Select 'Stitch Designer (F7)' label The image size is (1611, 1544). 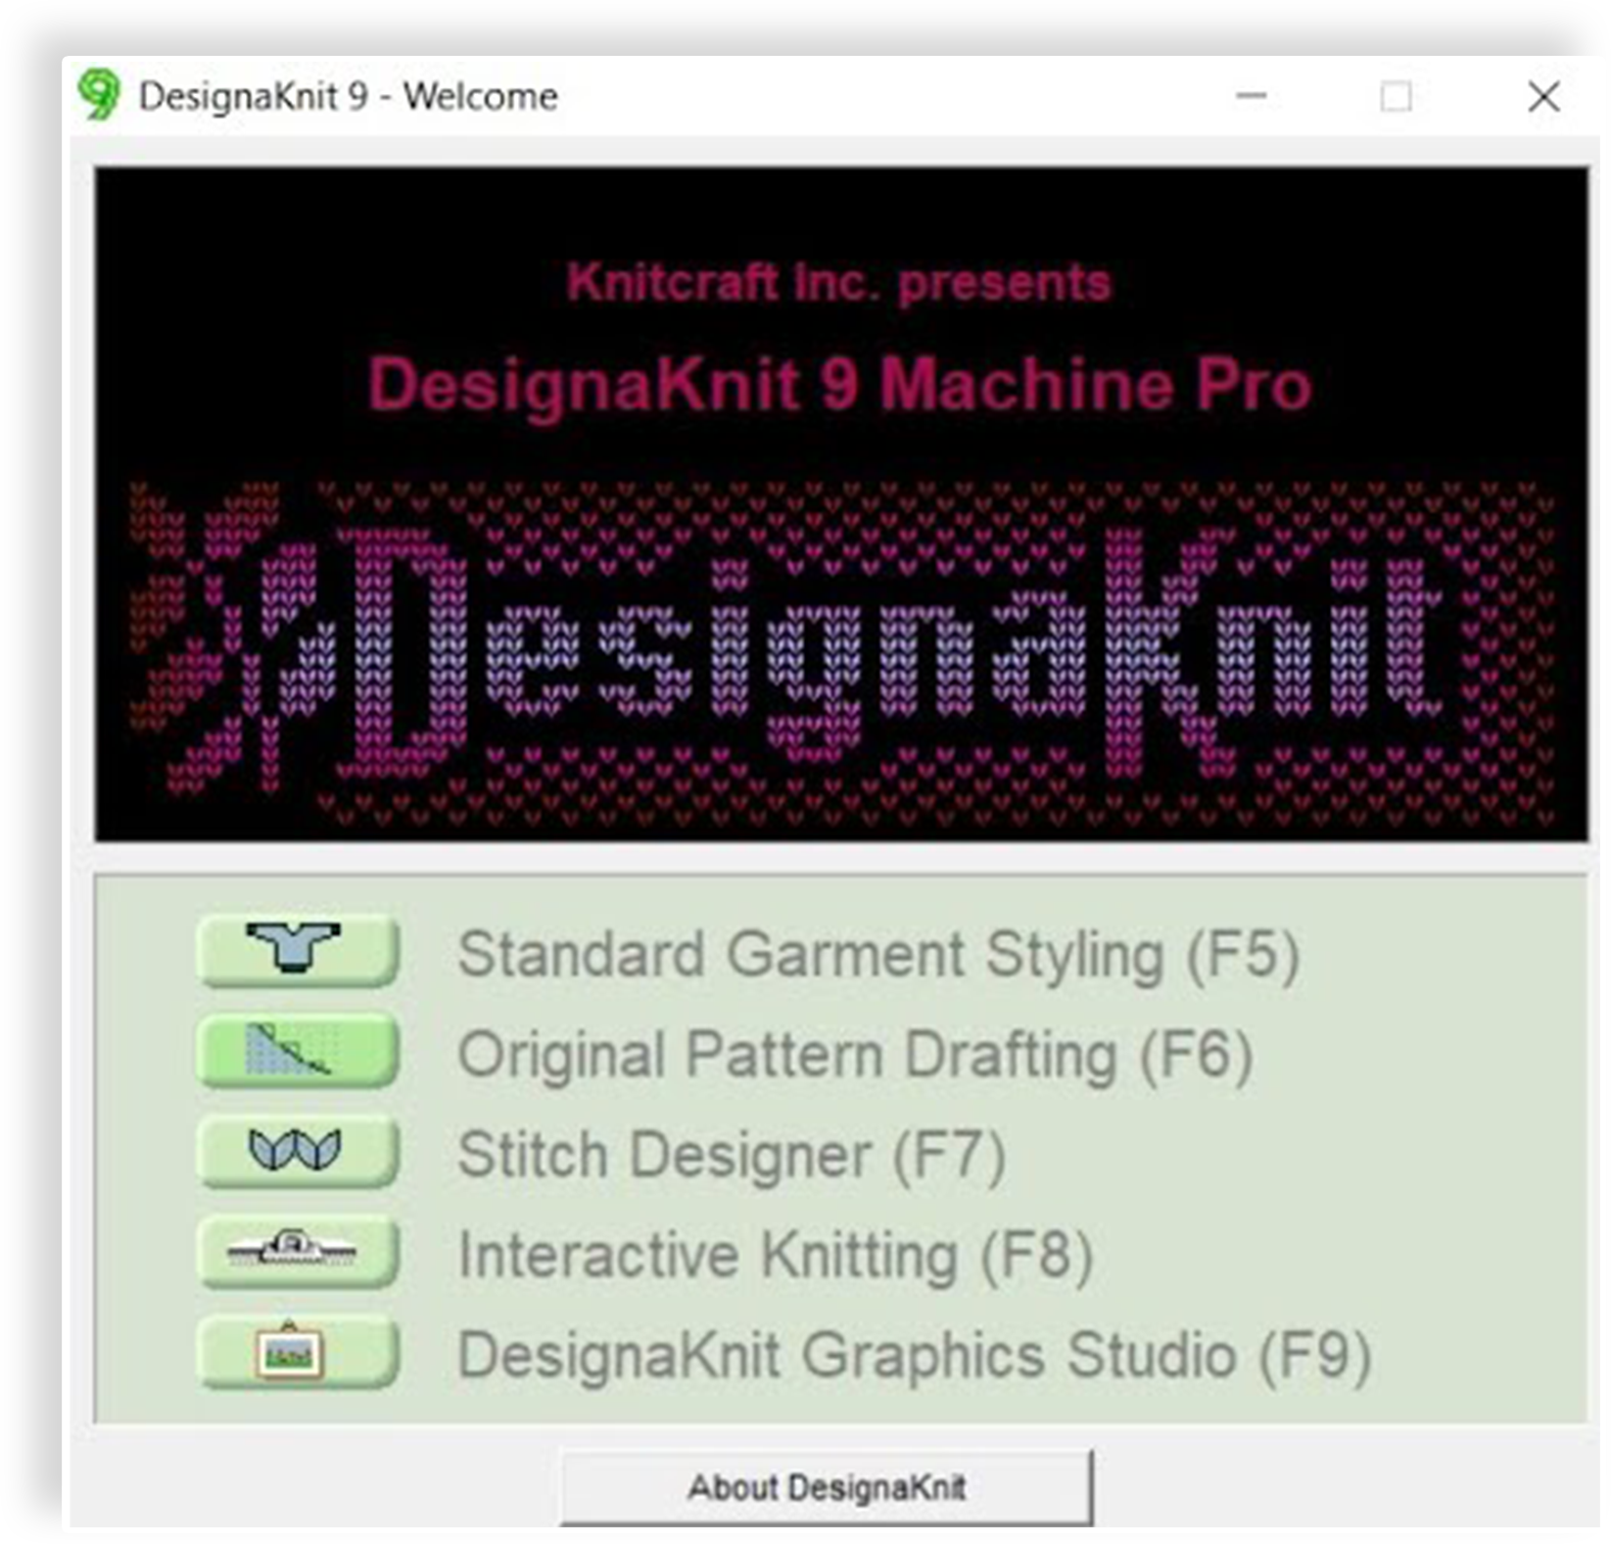[732, 1155]
